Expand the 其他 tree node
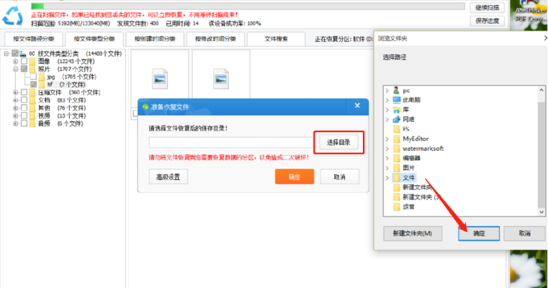This screenshot has height=288, width=548. click(15, 108)
